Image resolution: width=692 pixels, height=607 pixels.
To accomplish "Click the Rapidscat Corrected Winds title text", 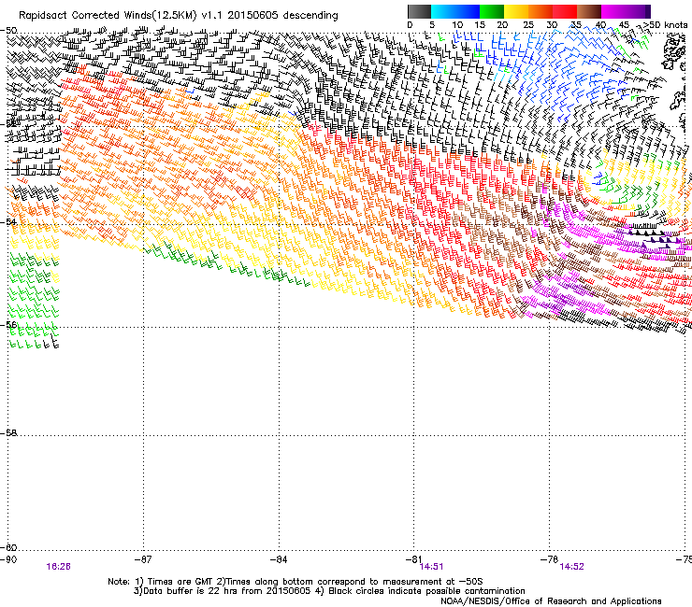I will point(179,16).
